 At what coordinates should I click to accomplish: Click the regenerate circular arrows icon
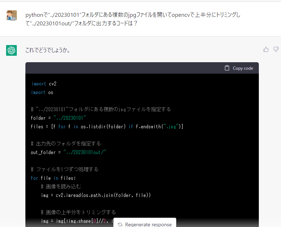pyautogui.click(x=120, y=224)
